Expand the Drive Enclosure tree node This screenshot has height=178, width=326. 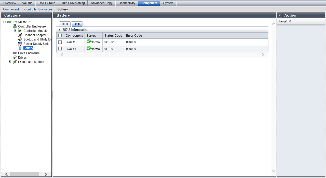[x=10, y=53]
